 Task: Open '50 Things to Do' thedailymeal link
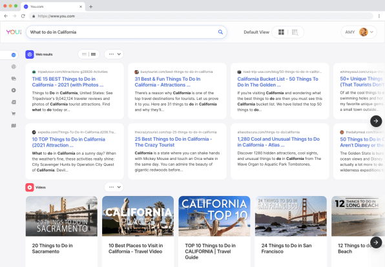pos(362,142)
